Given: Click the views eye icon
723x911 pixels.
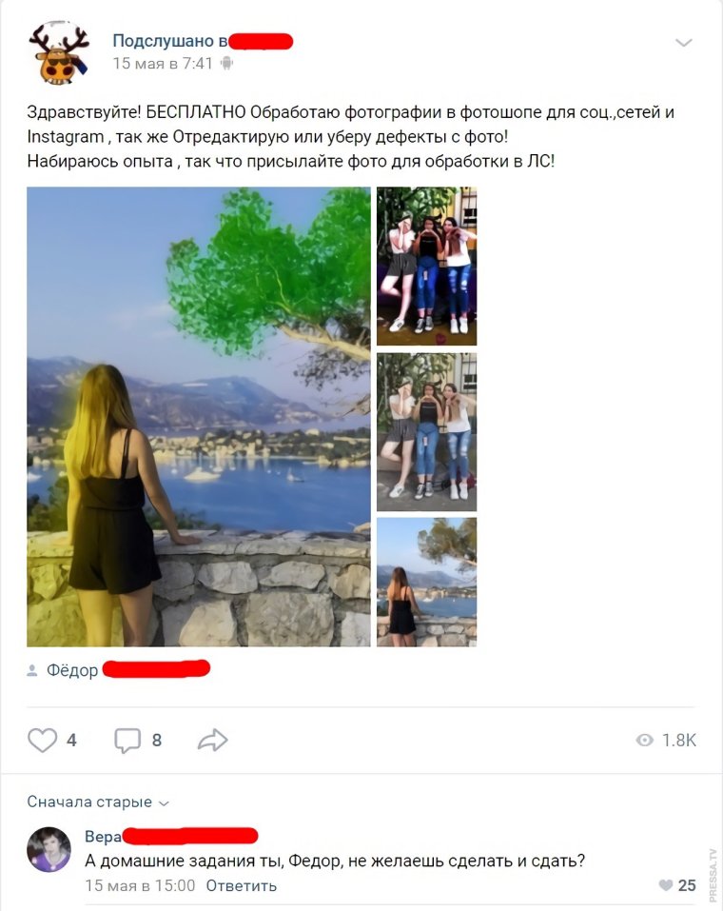Looking at the screenshot, I should [645, 740].
